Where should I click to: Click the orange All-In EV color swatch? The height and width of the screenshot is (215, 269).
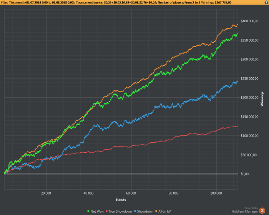click(x=156, y=212)
